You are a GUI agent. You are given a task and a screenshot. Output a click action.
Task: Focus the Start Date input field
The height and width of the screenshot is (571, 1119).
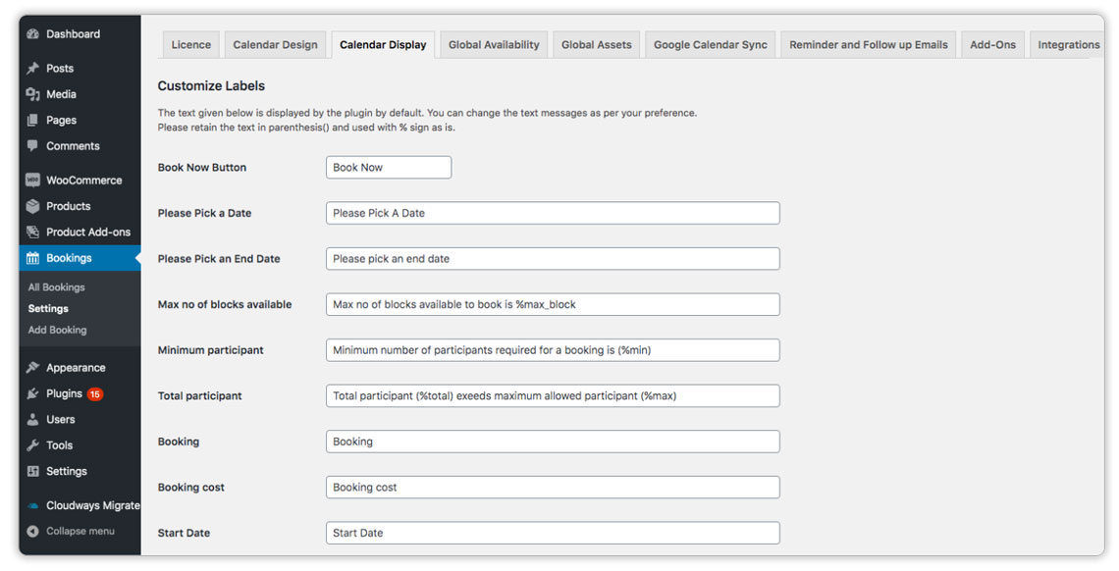click(553, 533)
